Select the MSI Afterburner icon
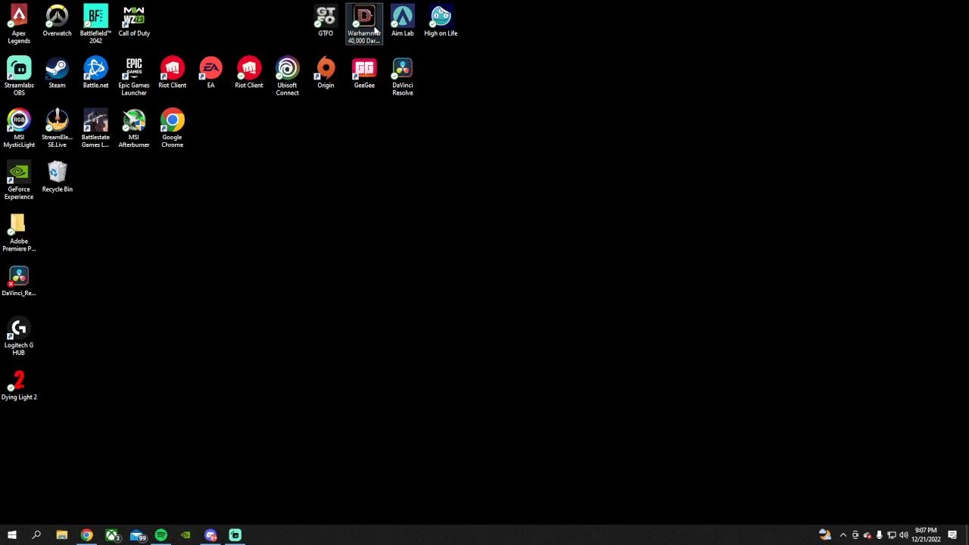This screenshot has width=969, height=545. point(134,129)
